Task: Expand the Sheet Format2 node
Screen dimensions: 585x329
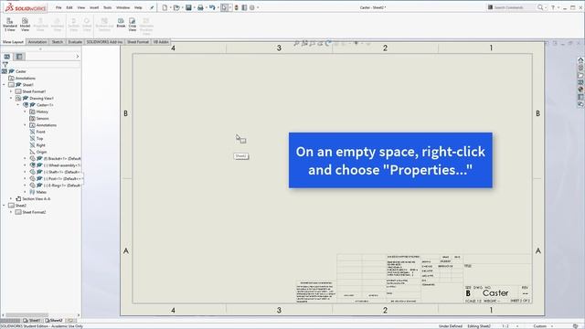Action: 11,213
